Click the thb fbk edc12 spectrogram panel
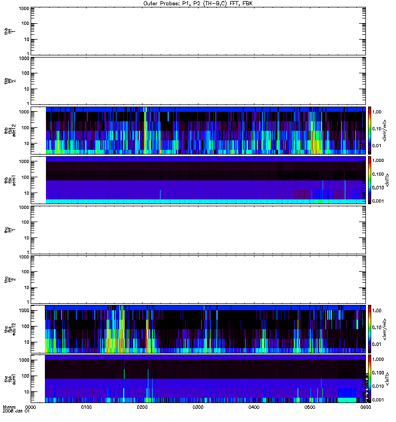Screen dimensions: 396x422 tap(198, 130)
